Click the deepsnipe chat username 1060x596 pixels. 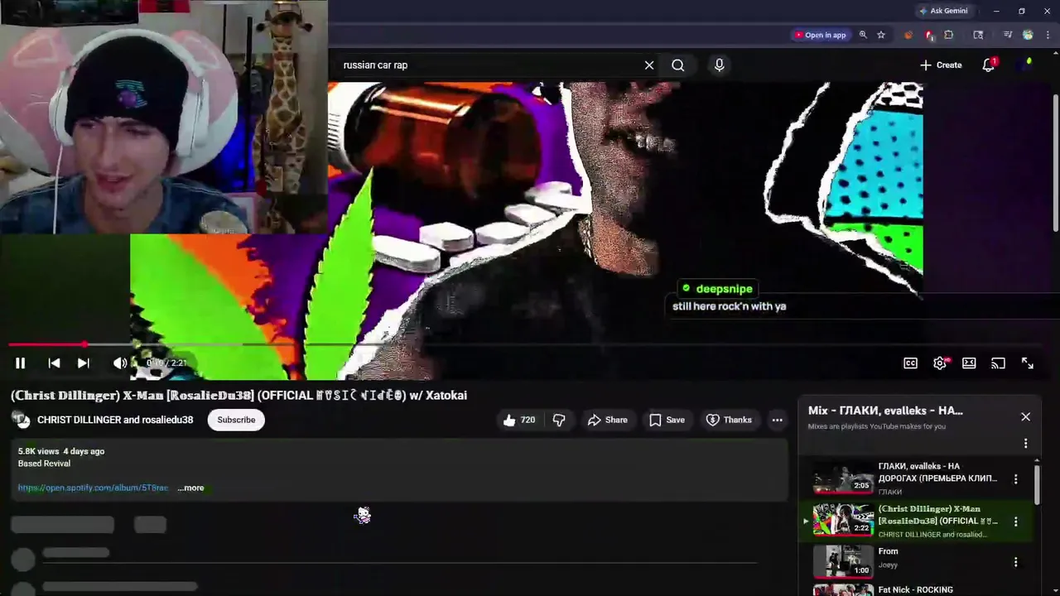coord(724,289)
